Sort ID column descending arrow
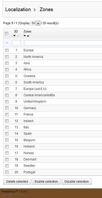 click(15, 36)
